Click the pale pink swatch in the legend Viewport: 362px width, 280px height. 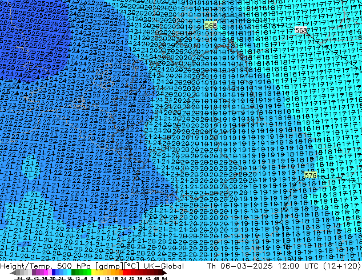[50, 273]
